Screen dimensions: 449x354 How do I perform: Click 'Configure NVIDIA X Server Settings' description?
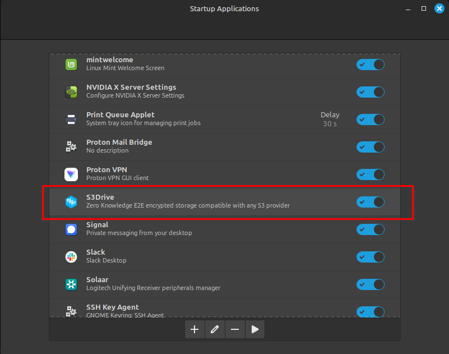(x=135, y=95)
